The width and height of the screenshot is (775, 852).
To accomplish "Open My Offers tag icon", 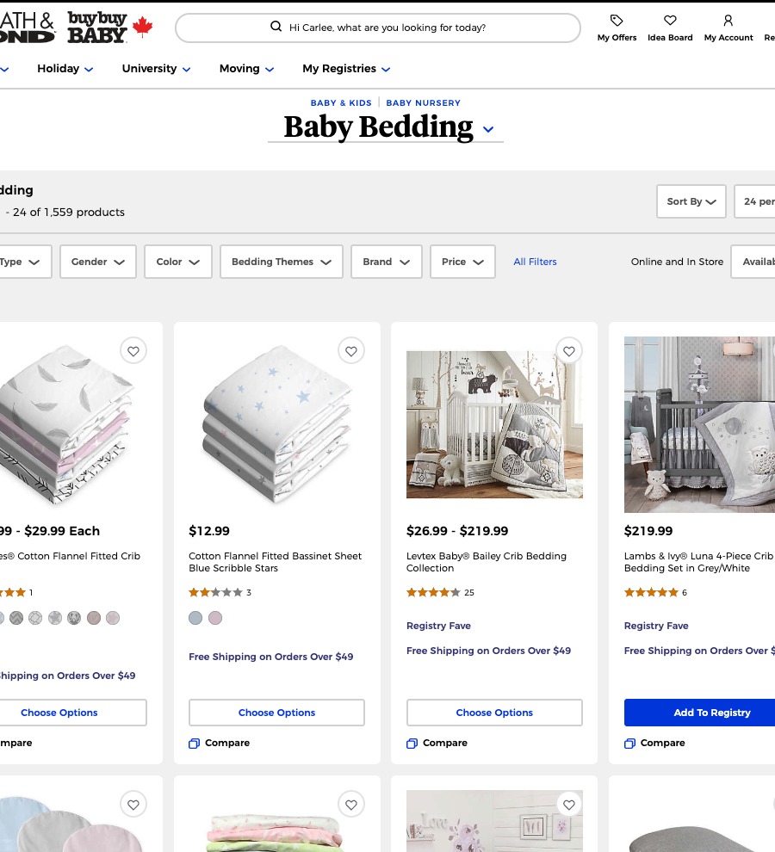I will click(x=617, y=21).
